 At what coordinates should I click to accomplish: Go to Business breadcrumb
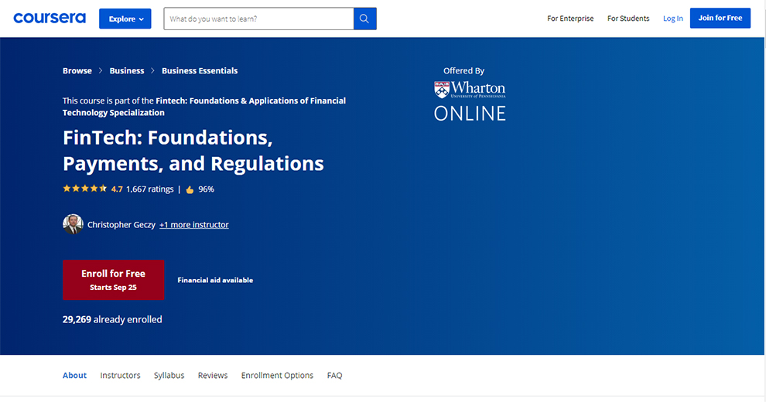pos(127,71)
